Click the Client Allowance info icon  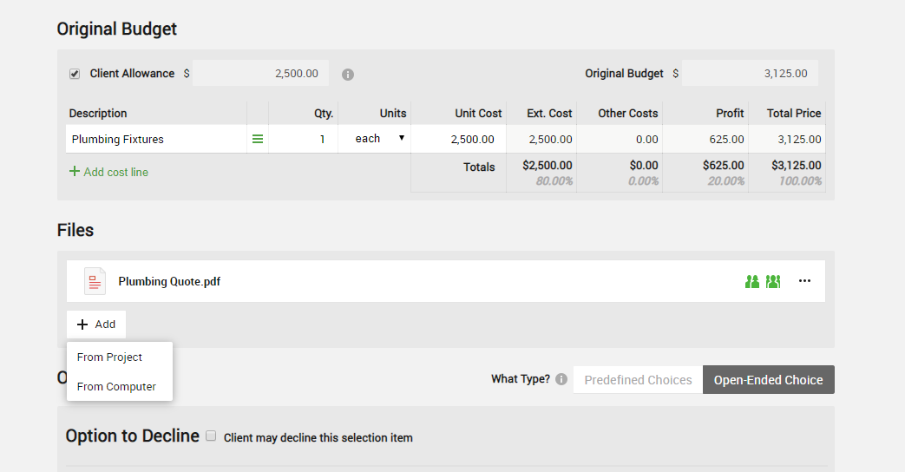coord(348,75)
